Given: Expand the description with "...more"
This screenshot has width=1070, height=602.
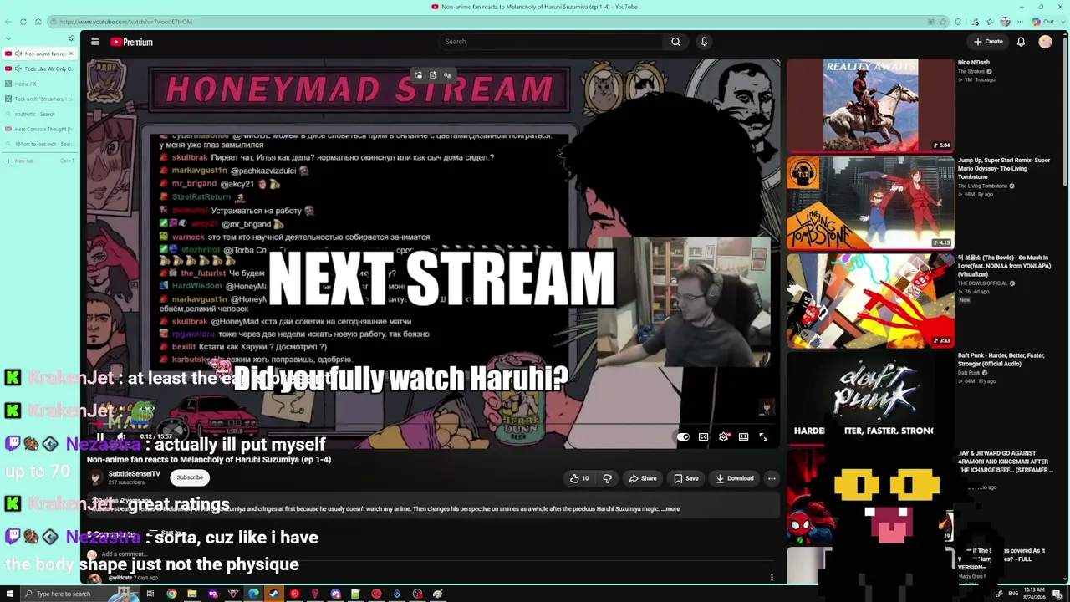Looking at the screenshot, I should click(671, 508).
